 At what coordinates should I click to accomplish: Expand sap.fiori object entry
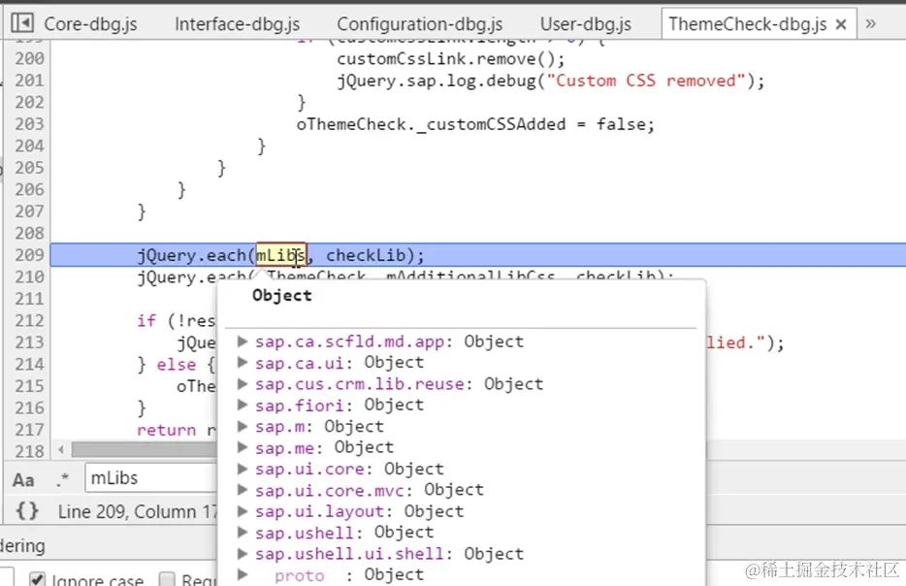[x=243, y=405]
